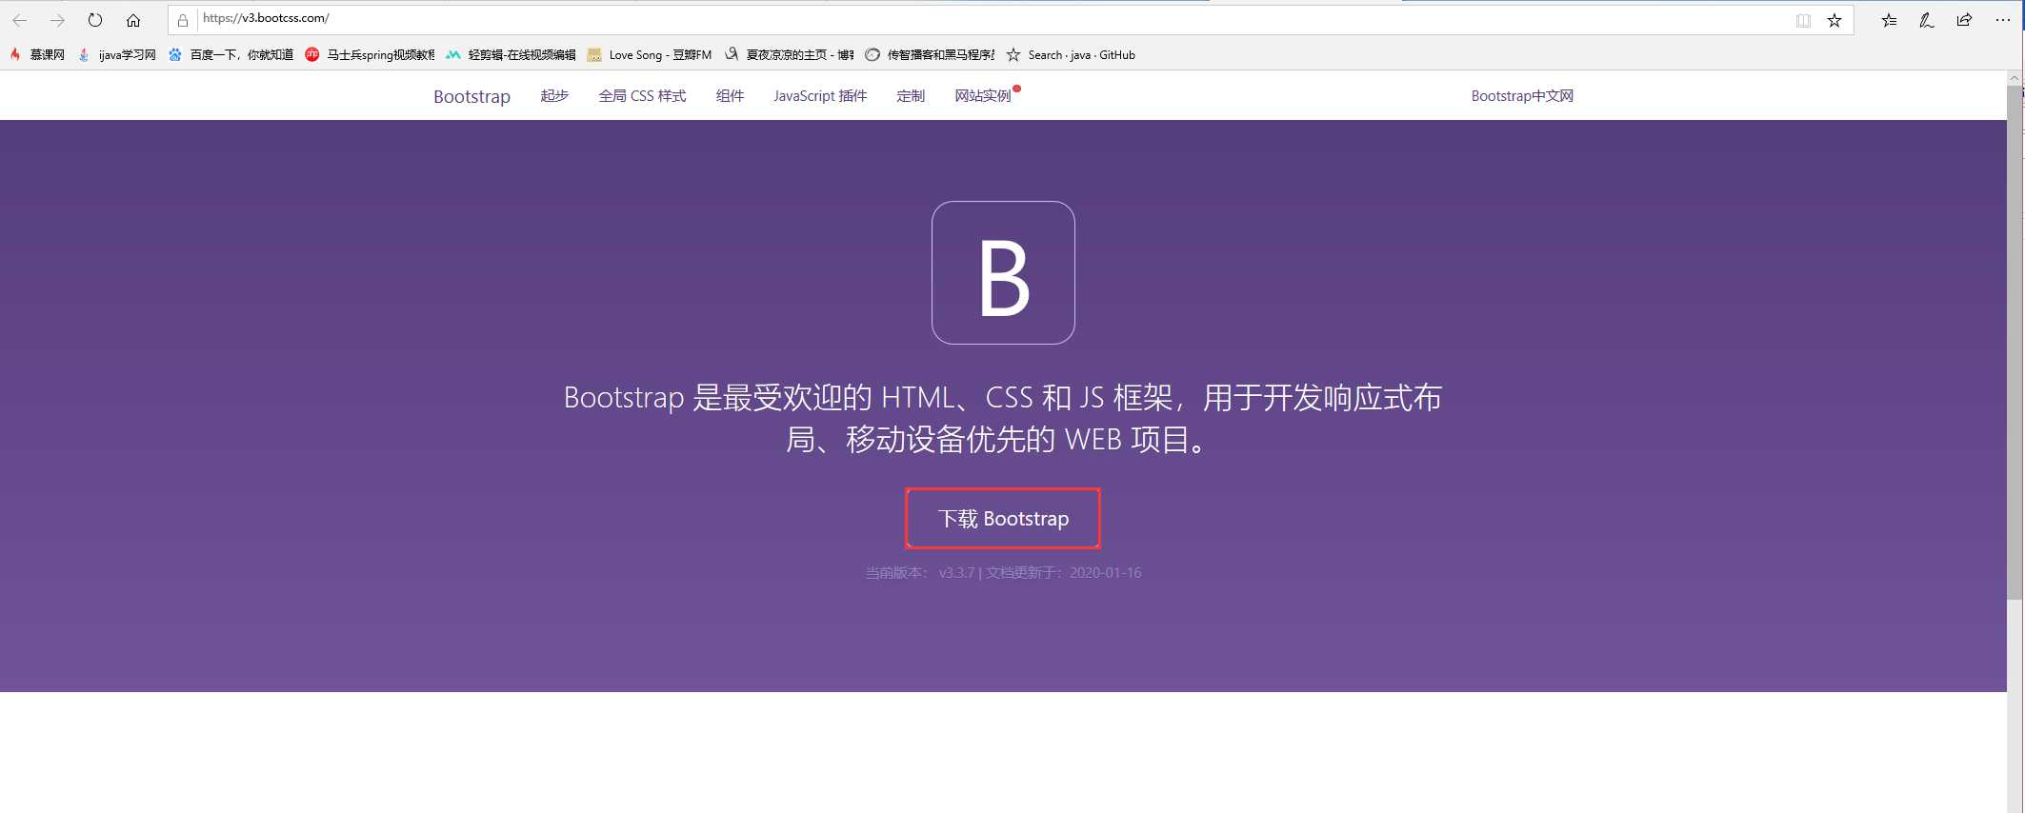Open the 夏夜凉凉的主页 bookmark

pyautogui.click(x=789, y=55)
